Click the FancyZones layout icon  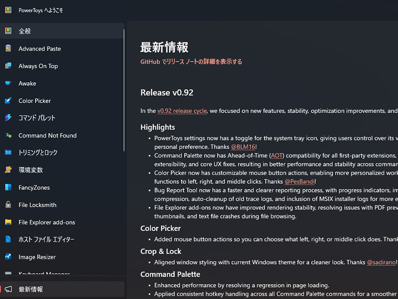8,187
